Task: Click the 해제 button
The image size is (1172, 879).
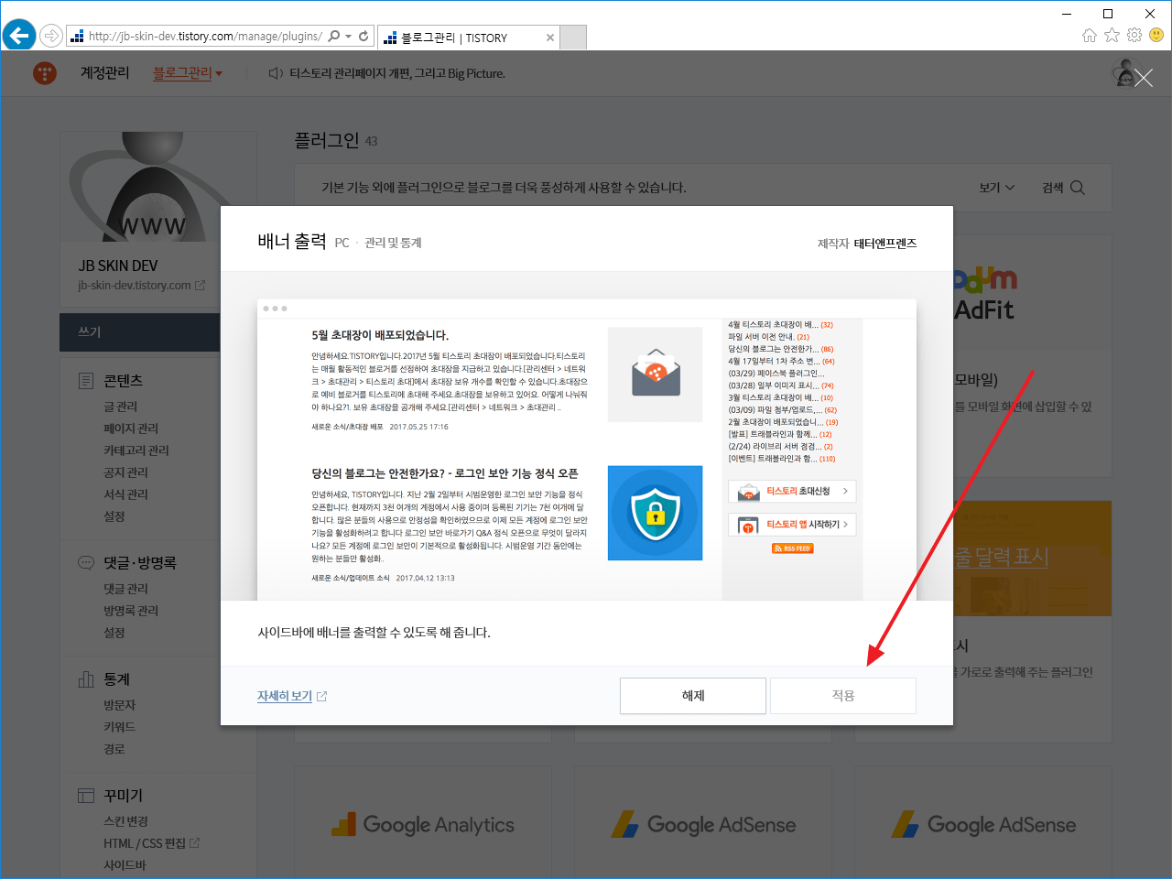Action: [x=693, y=696]
